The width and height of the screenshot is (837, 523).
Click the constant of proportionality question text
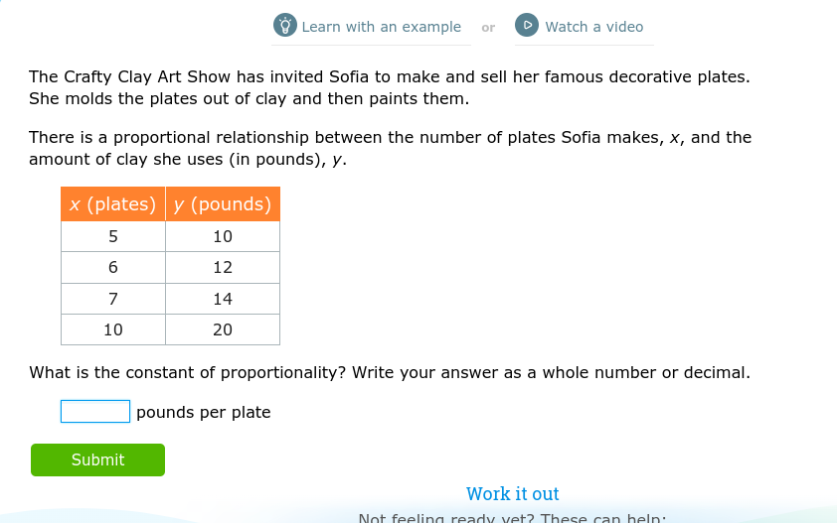point(389,373)
